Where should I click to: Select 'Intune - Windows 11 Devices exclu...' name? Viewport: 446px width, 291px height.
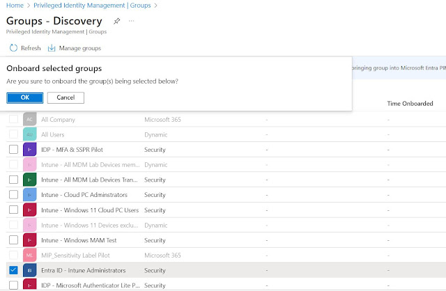point(90,226)
